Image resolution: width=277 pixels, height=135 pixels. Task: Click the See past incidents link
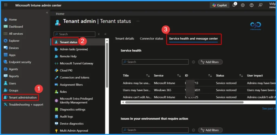pyautogui.click(x=269, y=109)
